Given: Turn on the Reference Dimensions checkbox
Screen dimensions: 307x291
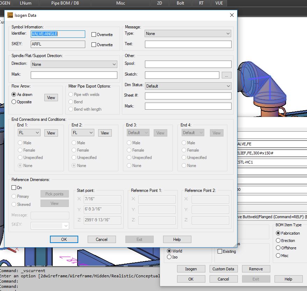Looking at the screenshot, I should point(13,187).
